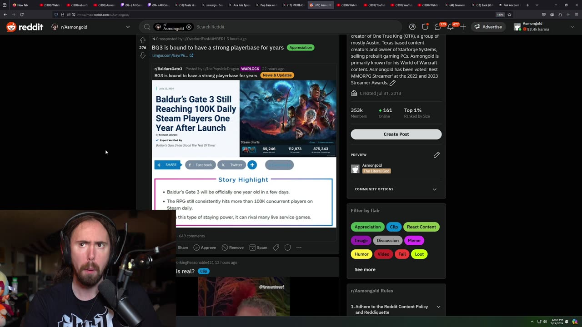Remove the BG3 post
Viewport: 582px width, 327px height.
[233, 248]
